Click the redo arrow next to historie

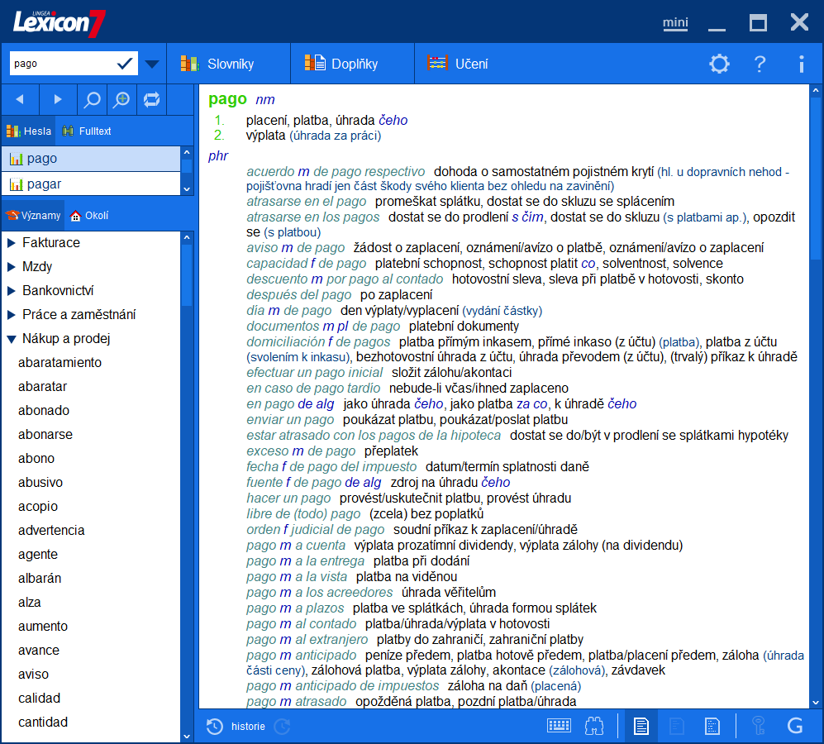click(x=282, y=727)
